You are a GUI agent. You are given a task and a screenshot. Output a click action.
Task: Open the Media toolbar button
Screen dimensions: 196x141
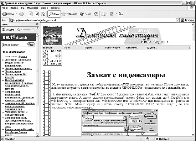[86, 14]
